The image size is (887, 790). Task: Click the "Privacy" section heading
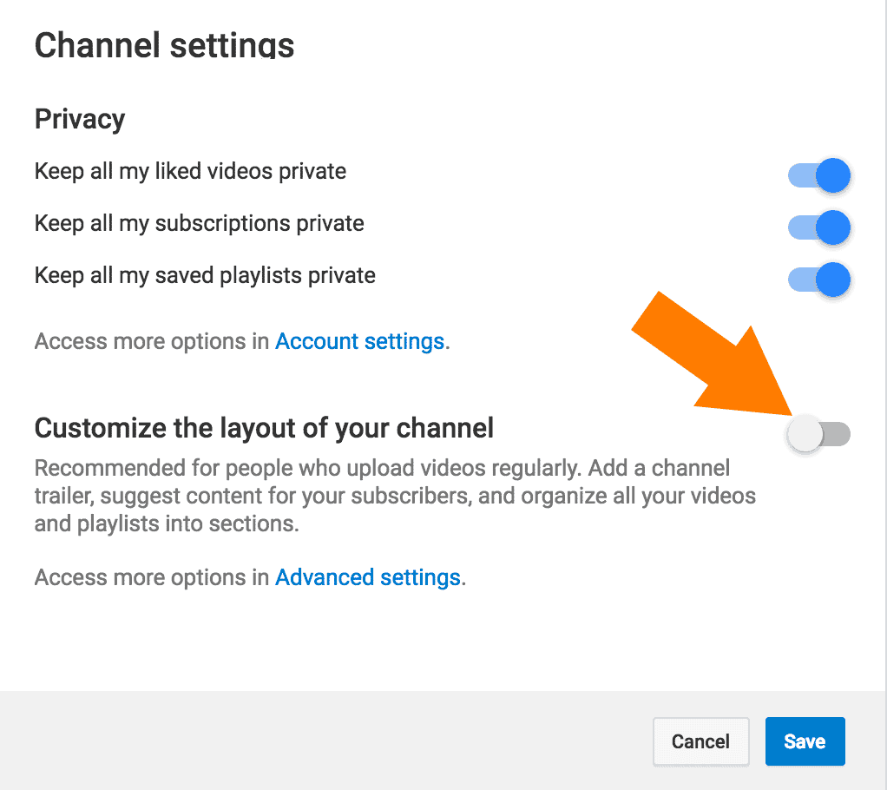click(80, 119)
